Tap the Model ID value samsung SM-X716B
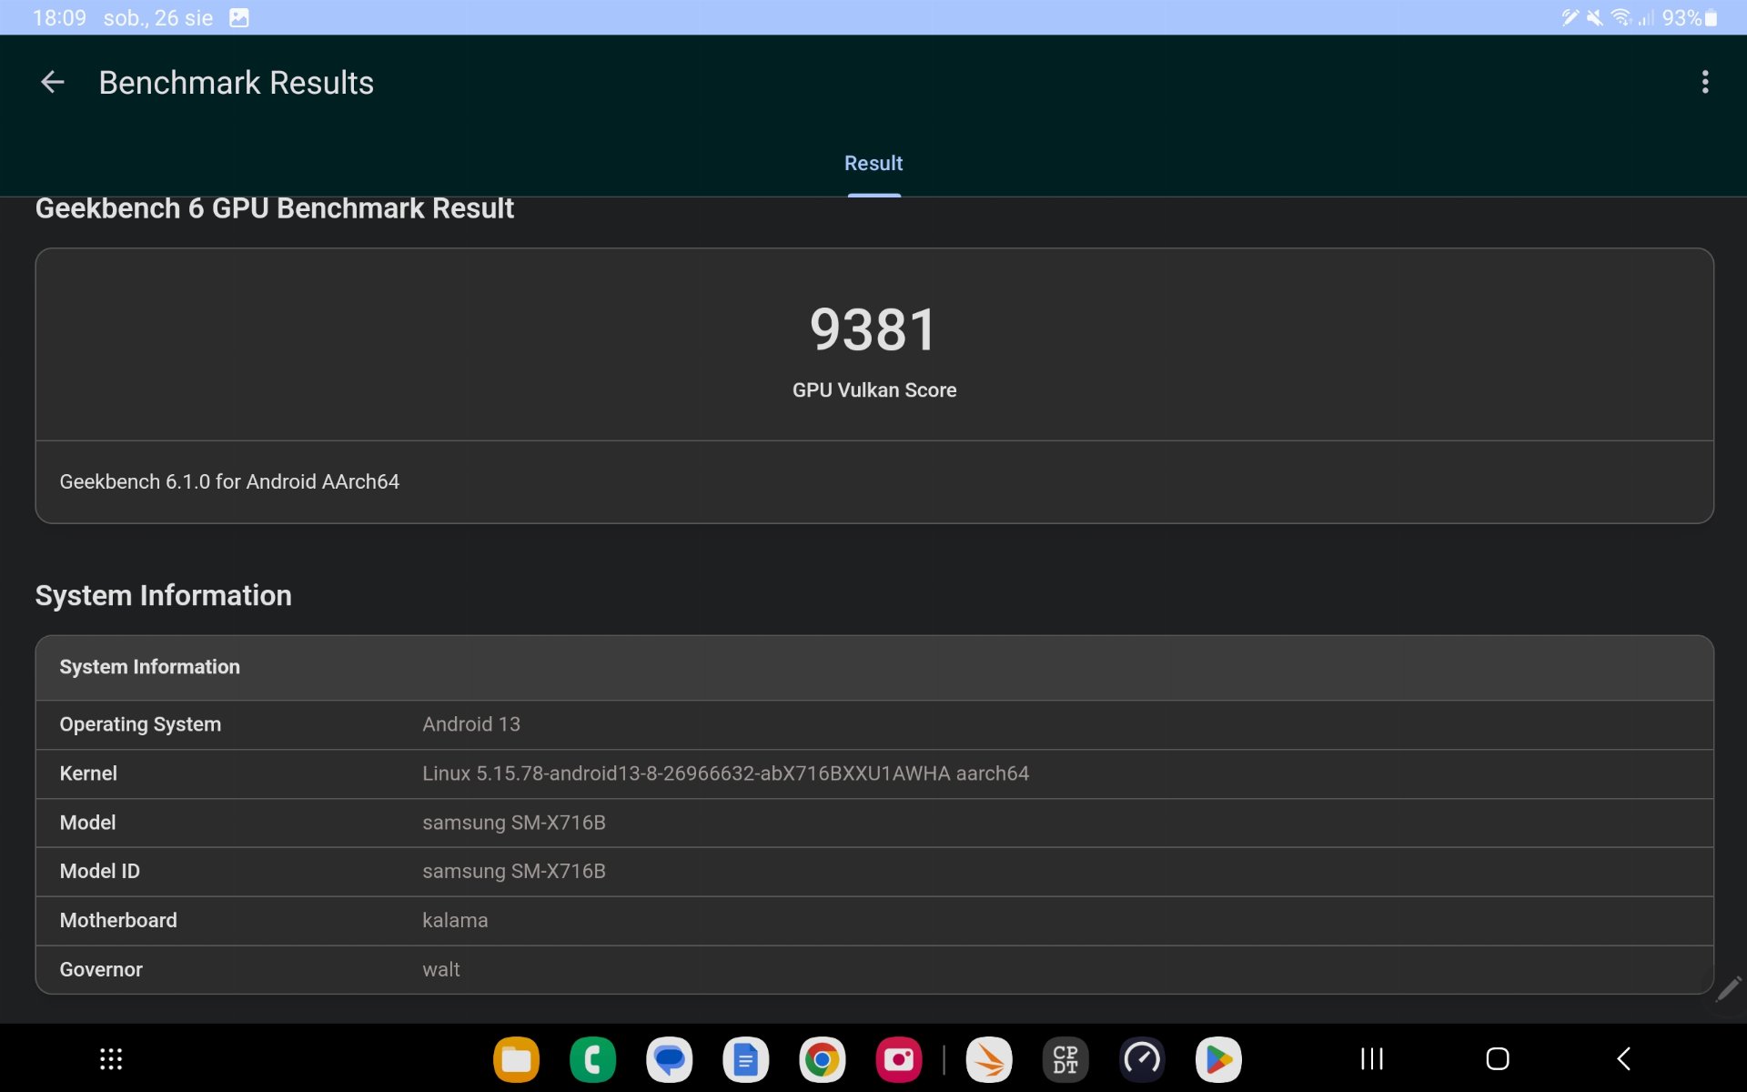1747x1092 pixels. 514,871
